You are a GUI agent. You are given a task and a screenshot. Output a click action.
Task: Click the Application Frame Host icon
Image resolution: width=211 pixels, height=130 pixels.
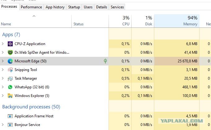(10, 116)
